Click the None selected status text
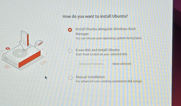Viewport: 181px width, 106px height. coord(122,64)
